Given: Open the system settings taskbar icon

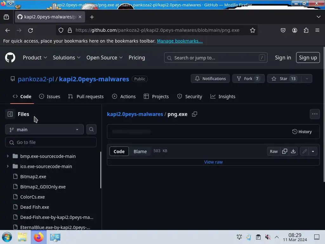Looking at the screenshot, I should click(55, 237).
